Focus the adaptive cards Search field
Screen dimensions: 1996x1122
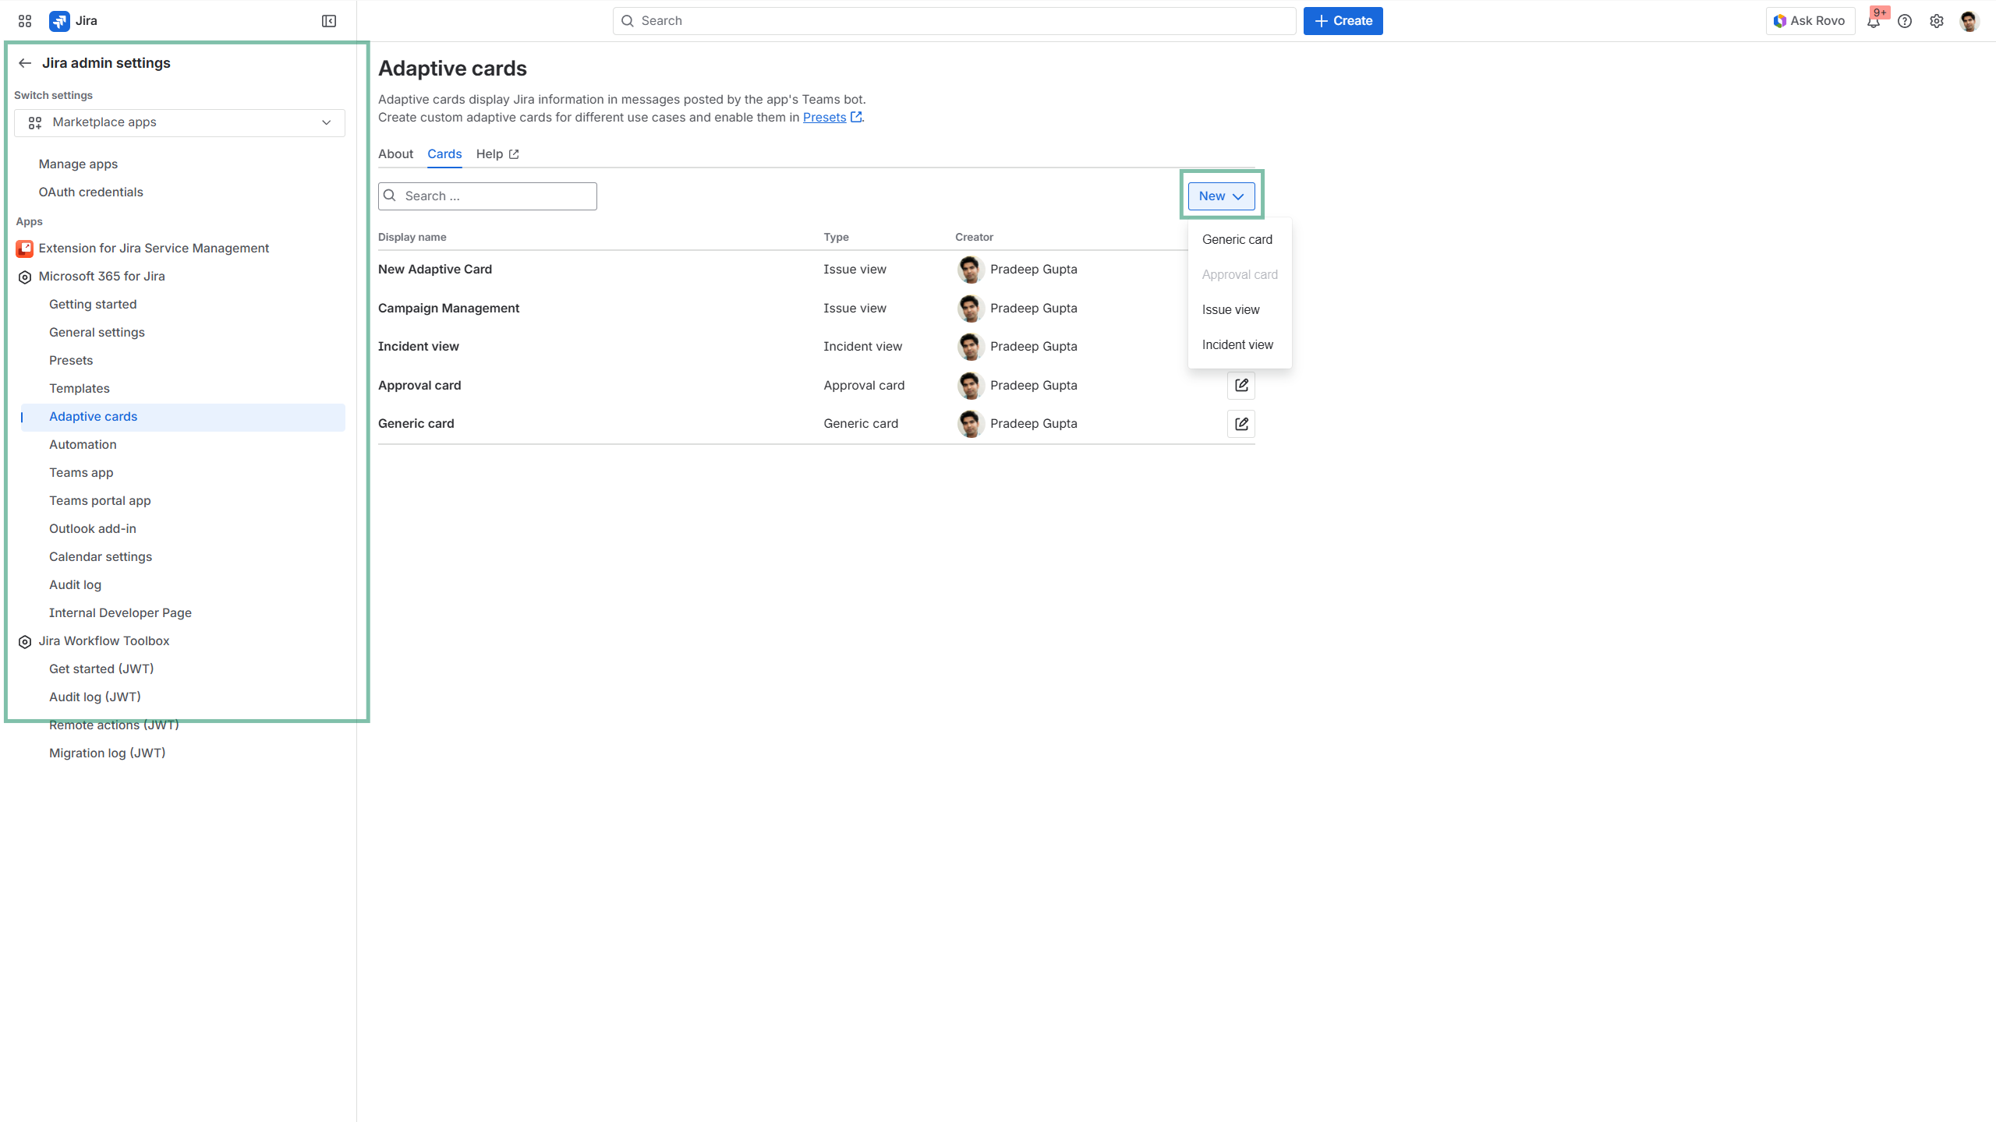tap(497, 196)
